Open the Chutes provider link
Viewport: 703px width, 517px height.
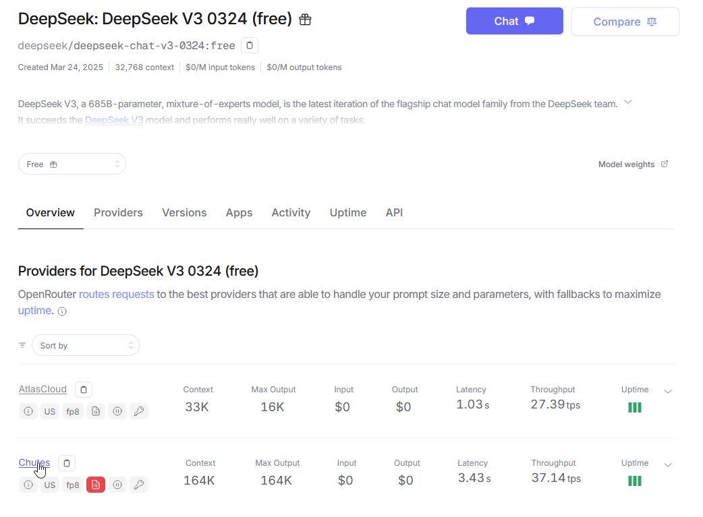pos(34,462)
